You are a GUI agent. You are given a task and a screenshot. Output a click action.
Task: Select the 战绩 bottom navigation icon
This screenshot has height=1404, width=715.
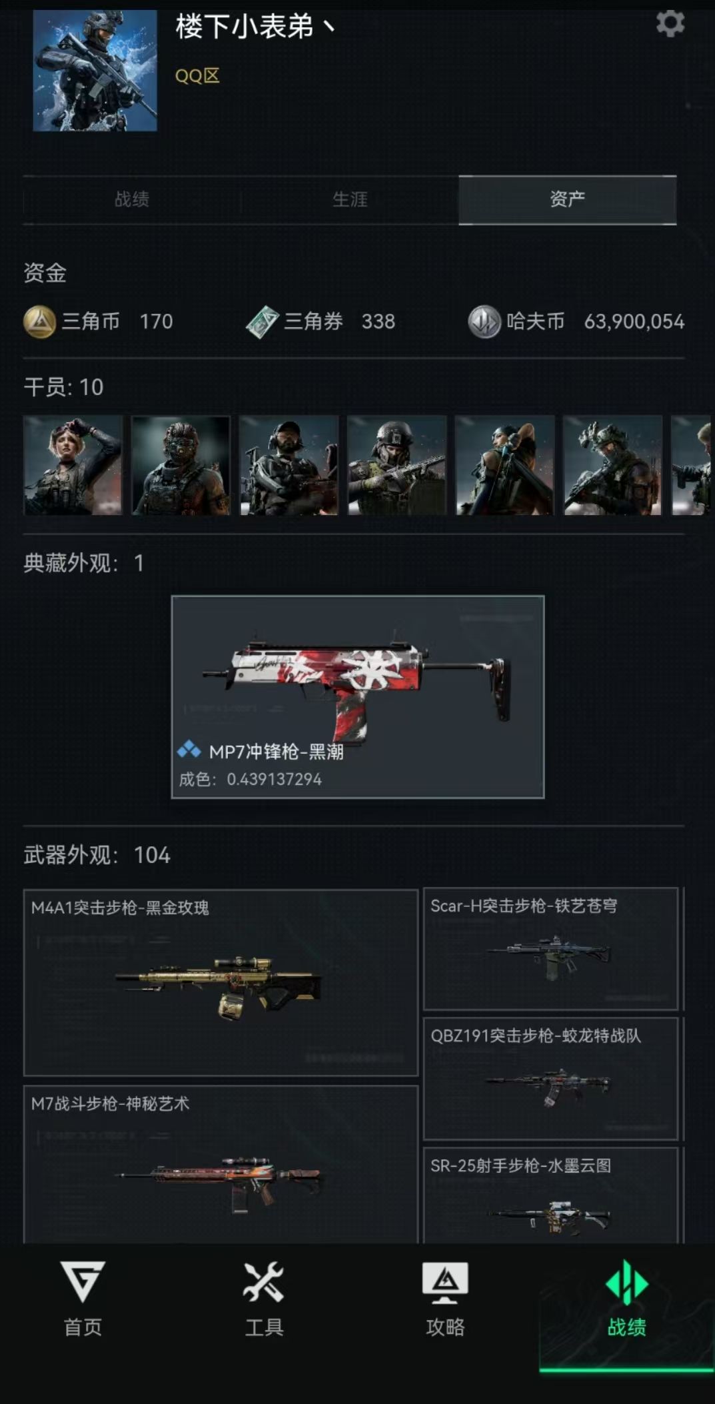[626, 1282]
